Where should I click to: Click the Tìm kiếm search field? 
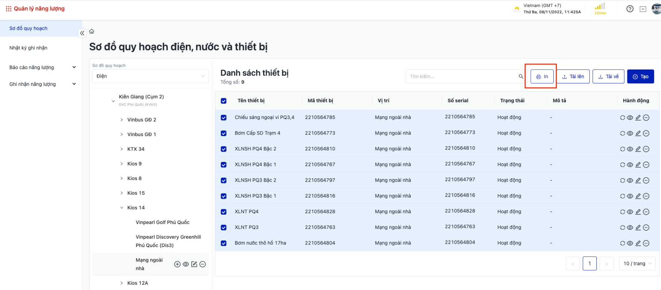[462, 76]
